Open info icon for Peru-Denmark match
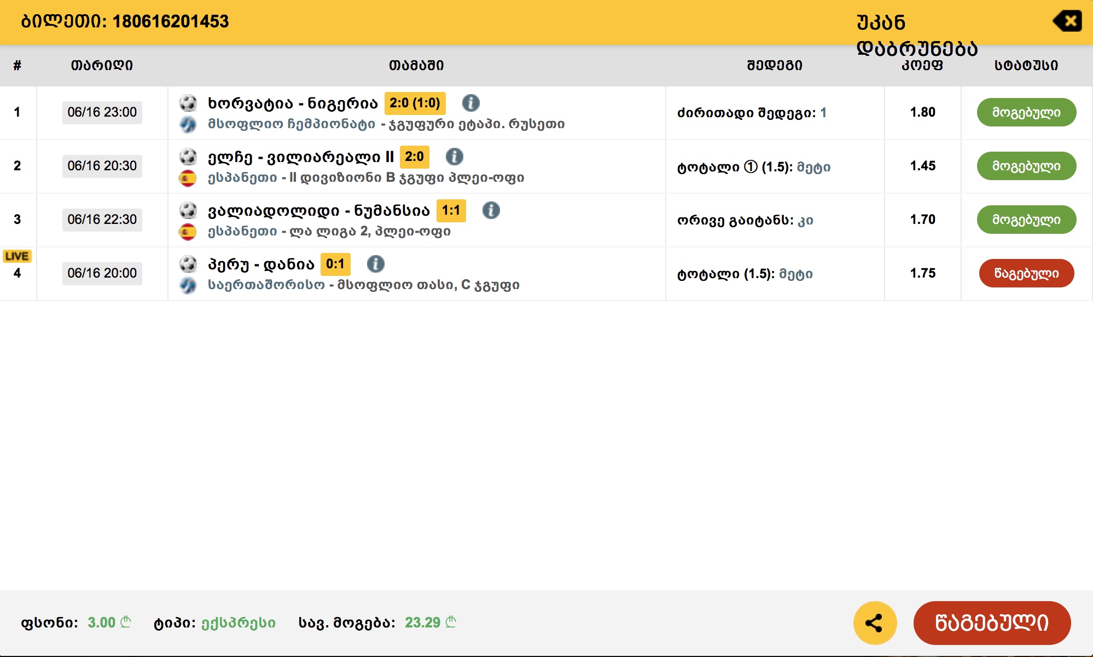 click(375, 264)
